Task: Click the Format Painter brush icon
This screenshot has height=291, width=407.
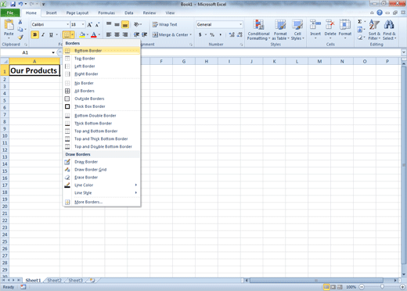Action: coord(20,38)
